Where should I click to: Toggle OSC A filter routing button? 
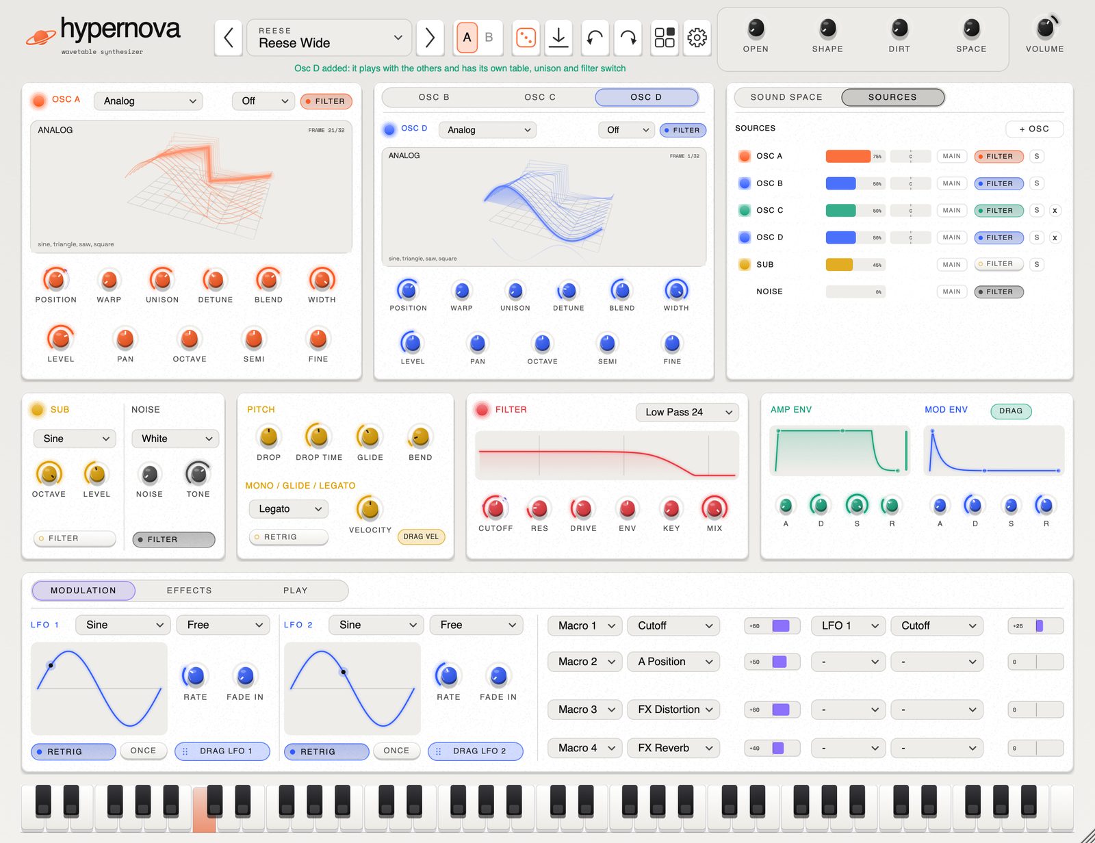click(326, 101)
